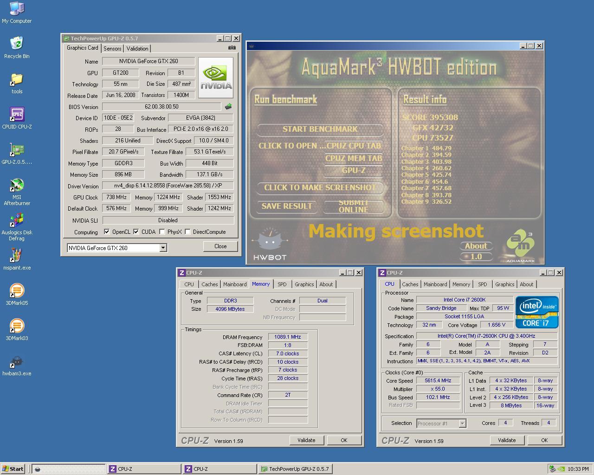Click CPUZ MEM TAB button
Viewport: 594px width, 475px height.
354,158
